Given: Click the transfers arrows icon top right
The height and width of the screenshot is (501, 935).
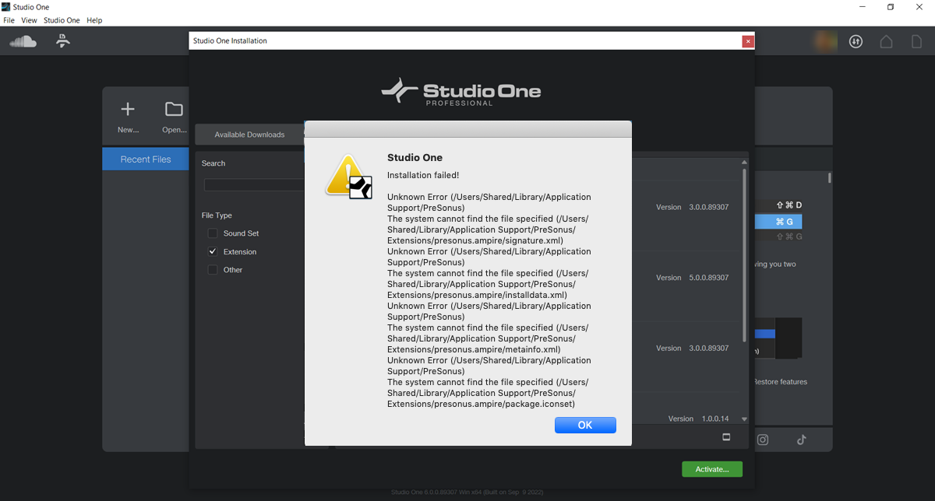Looking at the screenshot, I should 856,42.
